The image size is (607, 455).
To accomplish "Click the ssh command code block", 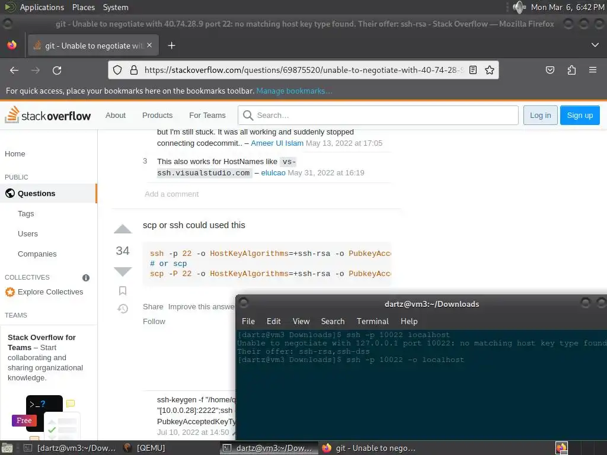I will (x=267, y=264).
